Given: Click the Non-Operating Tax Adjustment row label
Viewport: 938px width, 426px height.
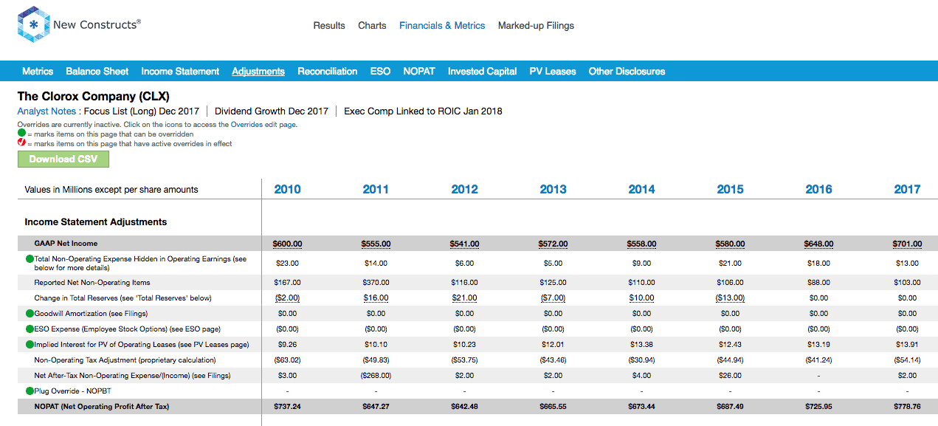Looking at the screenshot, I should pyautogui.click(x=125, y=360).
